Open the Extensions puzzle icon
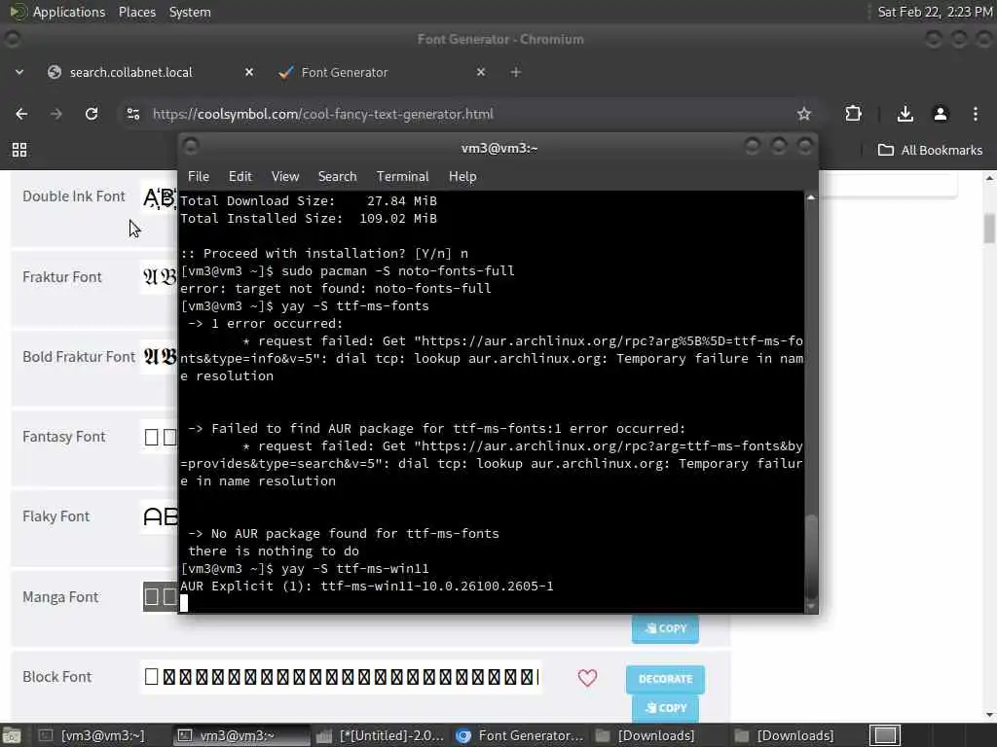 (853, 114)
